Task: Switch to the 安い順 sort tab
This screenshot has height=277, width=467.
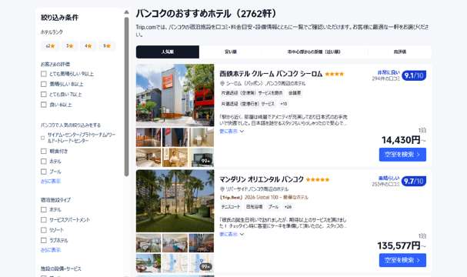Action: tap(231, 52)
